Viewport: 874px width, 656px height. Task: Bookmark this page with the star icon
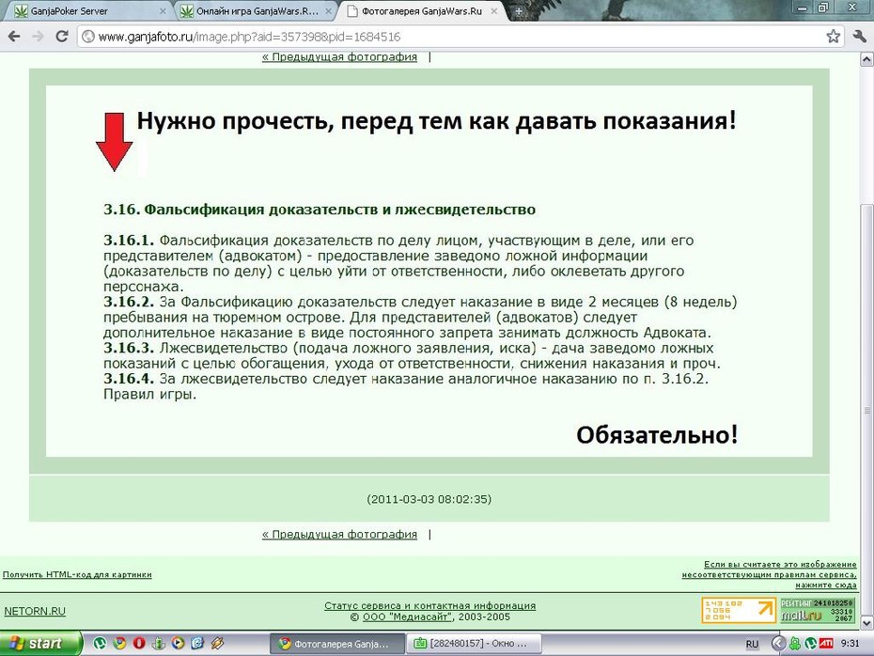834,37
